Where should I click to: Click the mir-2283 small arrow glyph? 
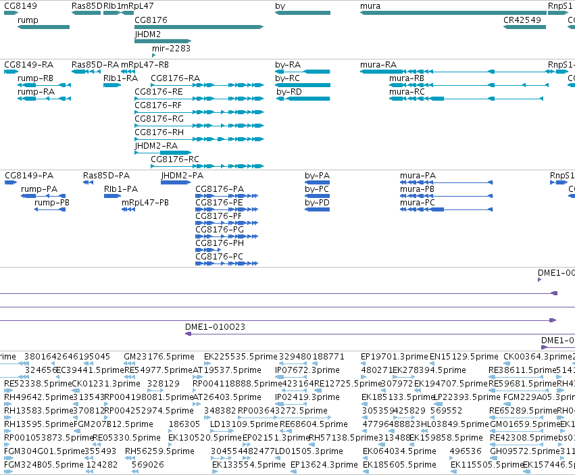tap(153, 55)
